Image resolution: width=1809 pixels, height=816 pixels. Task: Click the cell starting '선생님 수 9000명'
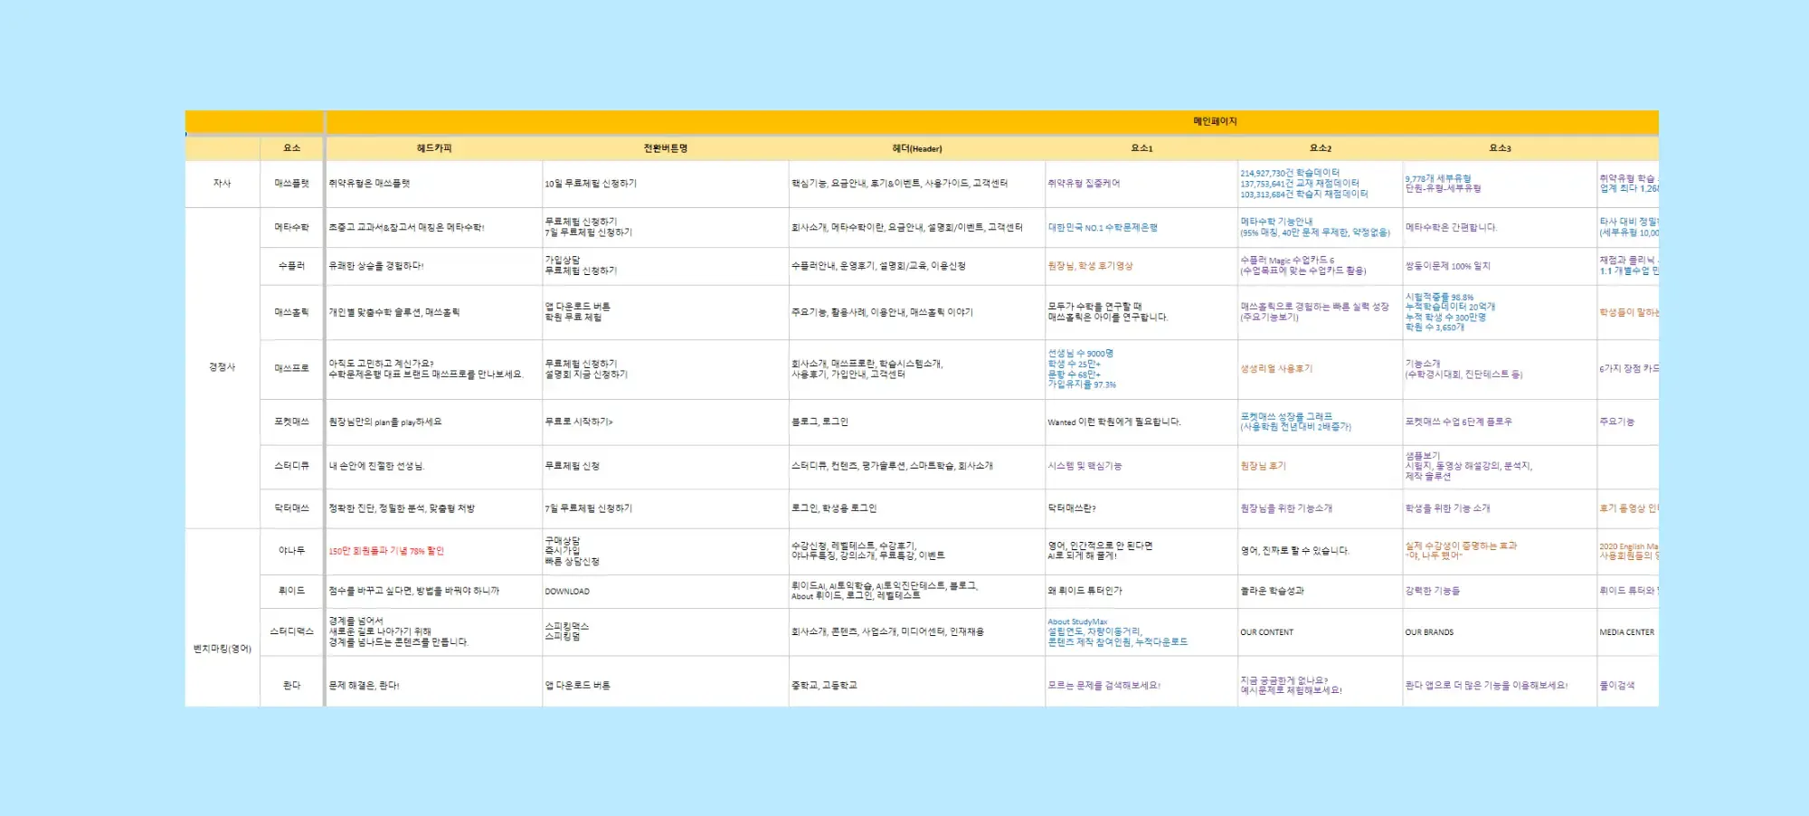[x=1141, y=369]
